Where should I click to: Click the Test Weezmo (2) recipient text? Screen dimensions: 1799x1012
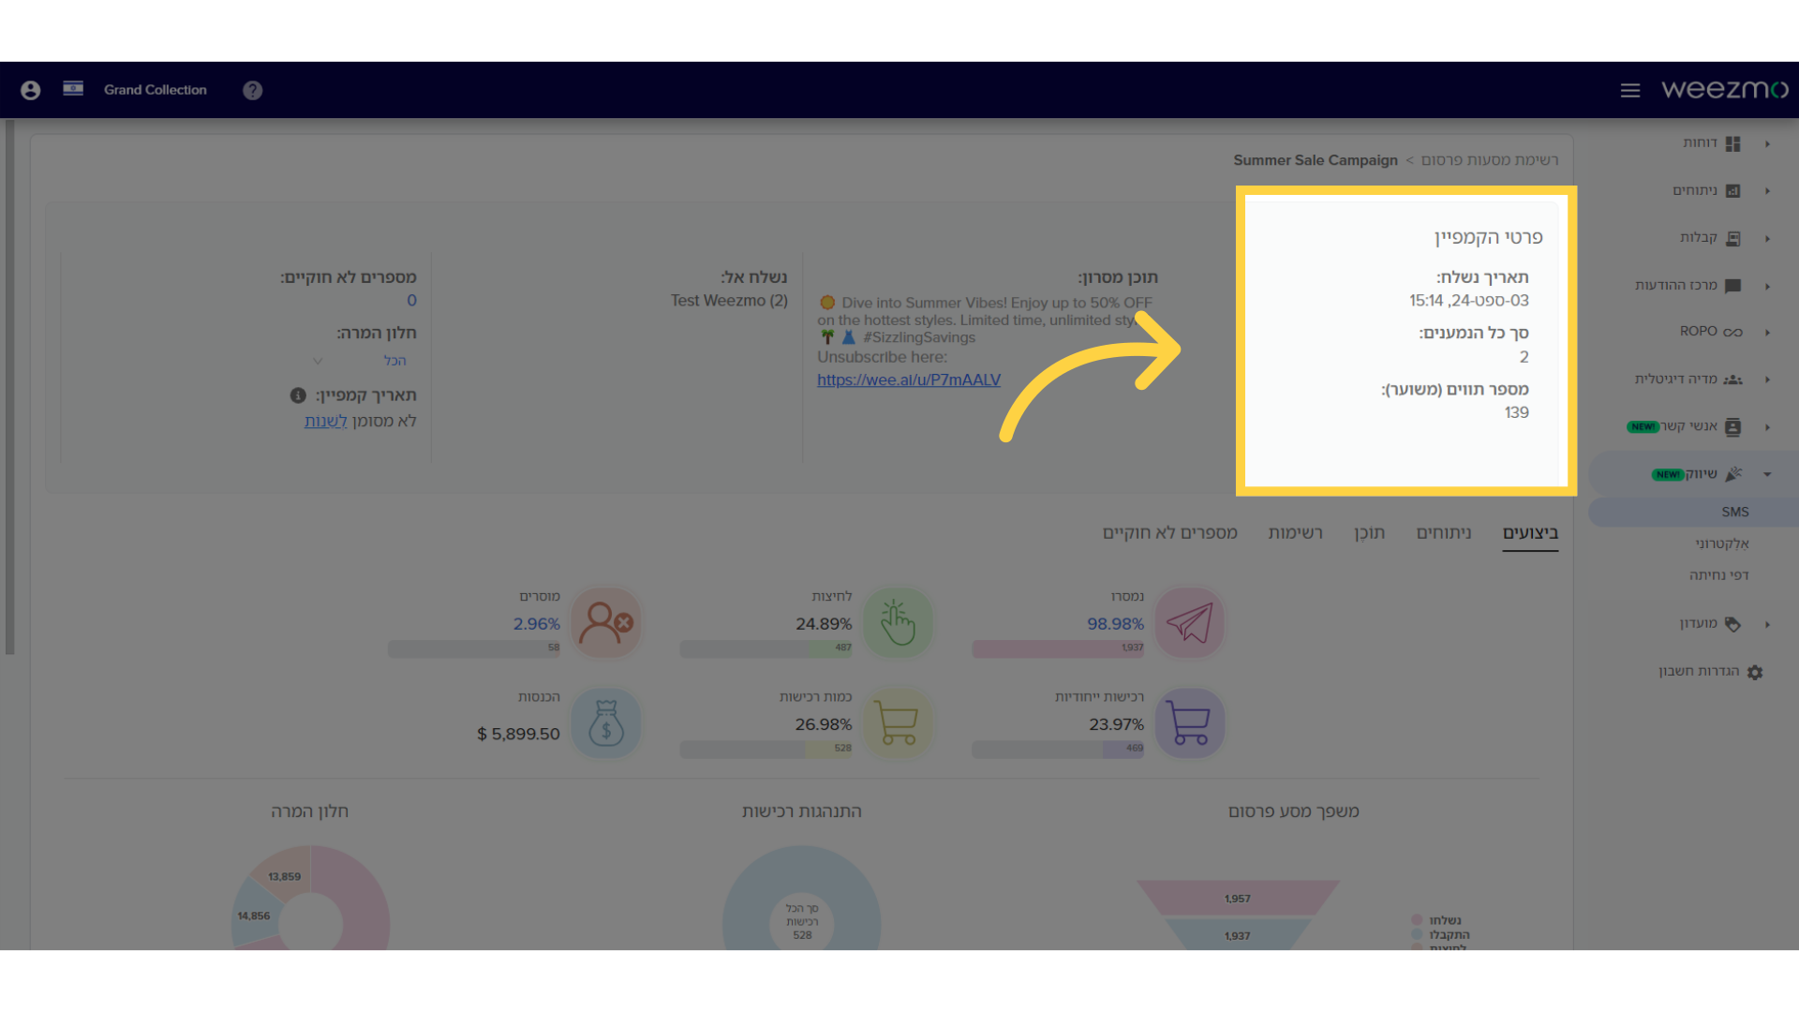tap(729, 301)
